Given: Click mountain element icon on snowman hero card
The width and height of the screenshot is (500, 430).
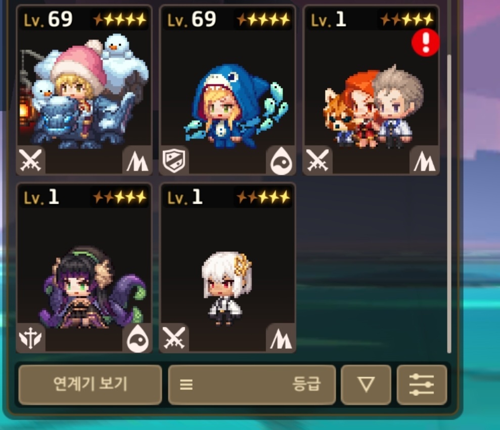Looking at the screenshot, I should 138,160.
